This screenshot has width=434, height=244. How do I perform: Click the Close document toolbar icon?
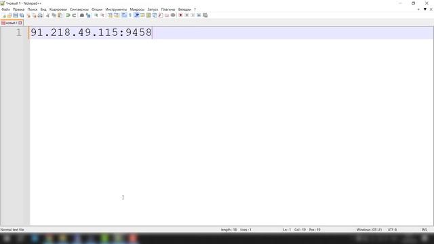pyautogui.click(x=28, y=15)
